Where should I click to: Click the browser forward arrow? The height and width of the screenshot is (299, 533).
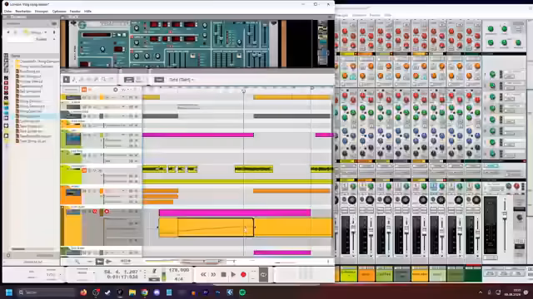pos(15,32)
